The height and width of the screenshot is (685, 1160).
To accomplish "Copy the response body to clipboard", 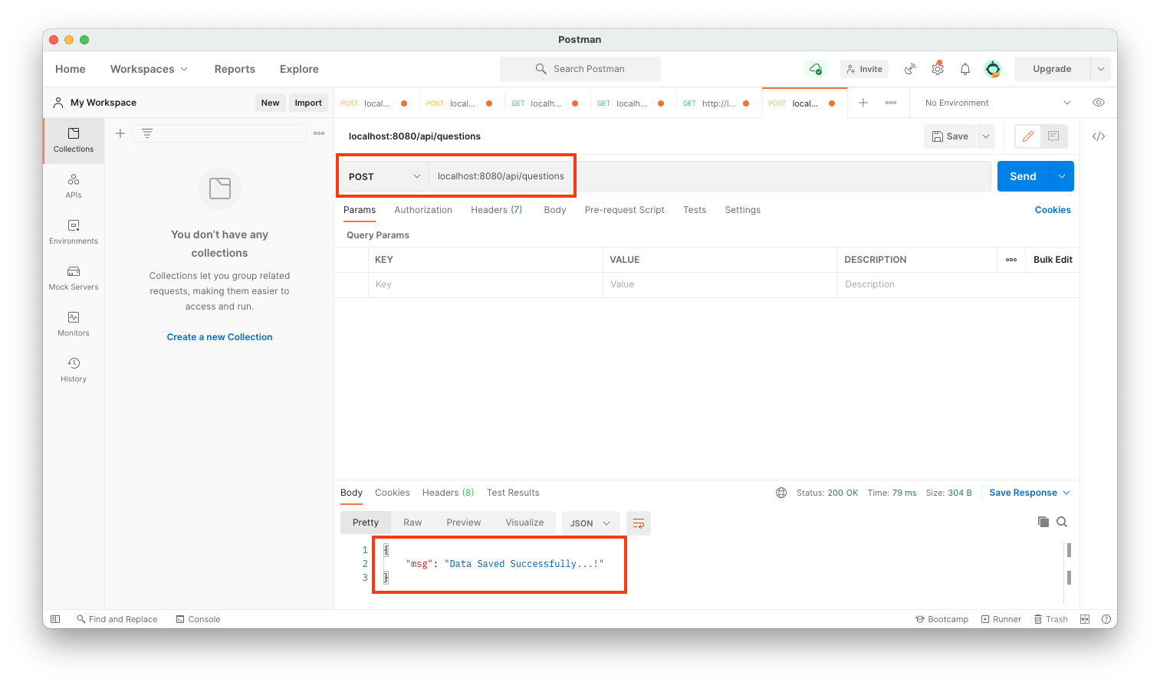I will (x=1043, y=522).
